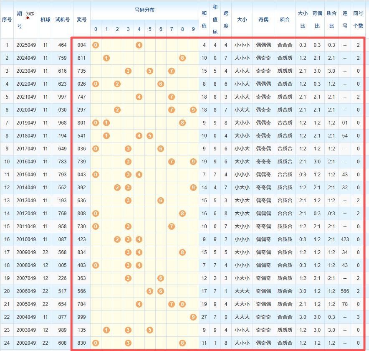Click orange ball 1 in row 2024049

click(106, 58)
